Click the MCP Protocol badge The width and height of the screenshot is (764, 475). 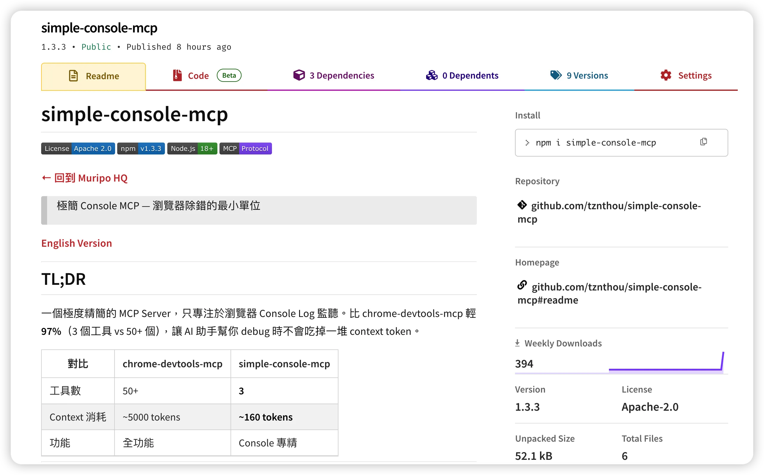tap(245, 148)
